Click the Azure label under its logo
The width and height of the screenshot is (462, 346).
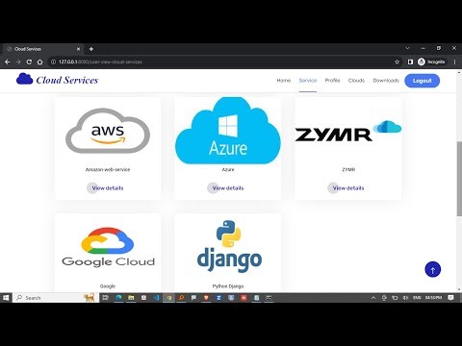pyautogui.click(x=228, y=169)
